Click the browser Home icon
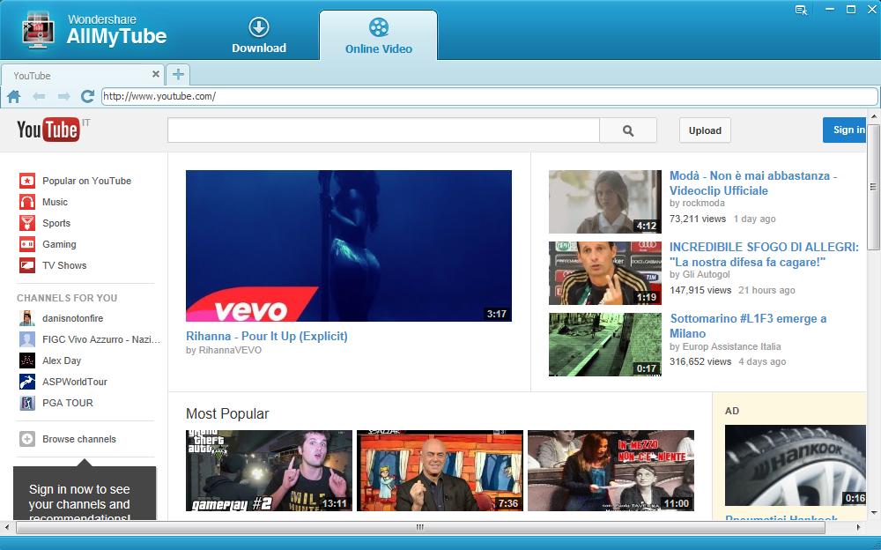The height and width of the screenshot is (550, 881). point(14,97)
